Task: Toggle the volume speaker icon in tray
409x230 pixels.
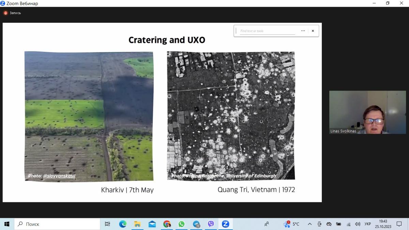Action: pos(358,224)
